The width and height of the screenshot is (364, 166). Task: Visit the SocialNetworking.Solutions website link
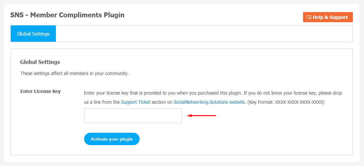point(209,102)
